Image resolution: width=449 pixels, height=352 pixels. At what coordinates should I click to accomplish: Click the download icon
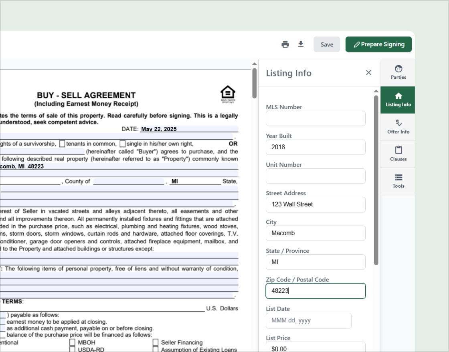point(301,44)
